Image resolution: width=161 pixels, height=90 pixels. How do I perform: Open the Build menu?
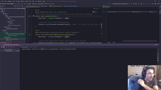tap(27, 1)
